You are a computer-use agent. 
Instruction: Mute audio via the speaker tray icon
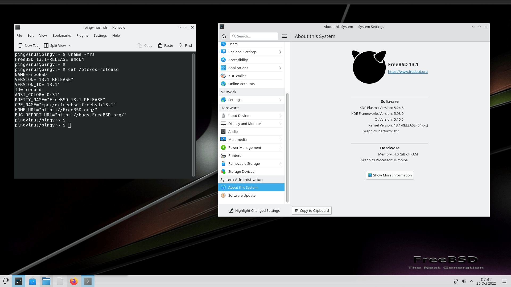tap(464, 281)
